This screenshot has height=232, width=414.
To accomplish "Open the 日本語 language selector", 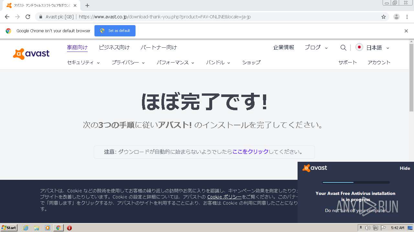I will 377,48.
